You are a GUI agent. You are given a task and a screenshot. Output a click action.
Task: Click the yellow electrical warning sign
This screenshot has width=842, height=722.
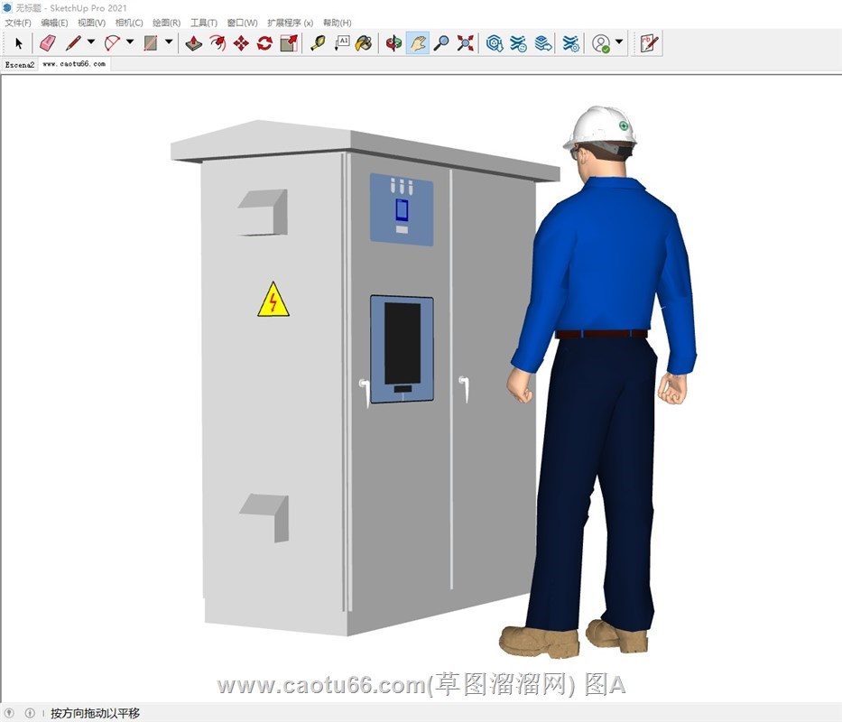(x=273, y=300)
